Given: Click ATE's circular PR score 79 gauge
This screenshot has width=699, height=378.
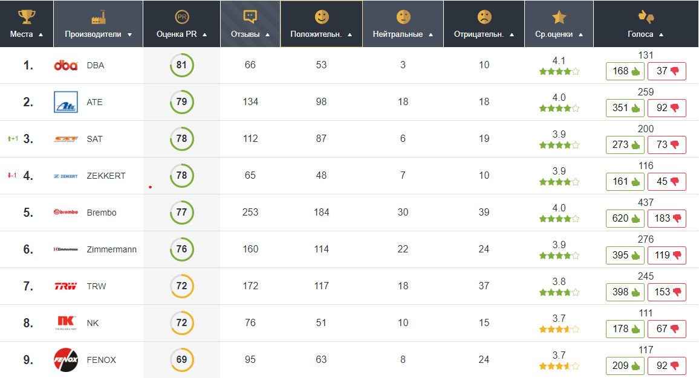Looking at the screenshot, I should (x=181, y=102).
